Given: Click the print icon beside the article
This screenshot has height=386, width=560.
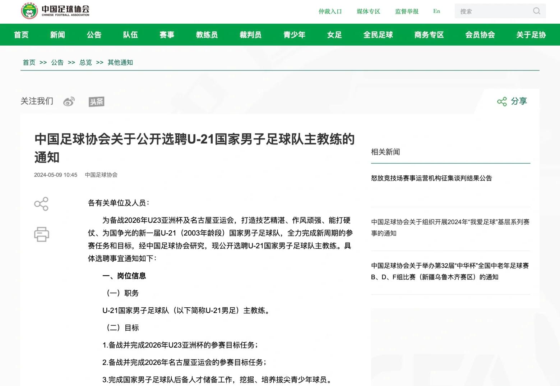Looking at the screenshot, I should (x=41, y=234).
